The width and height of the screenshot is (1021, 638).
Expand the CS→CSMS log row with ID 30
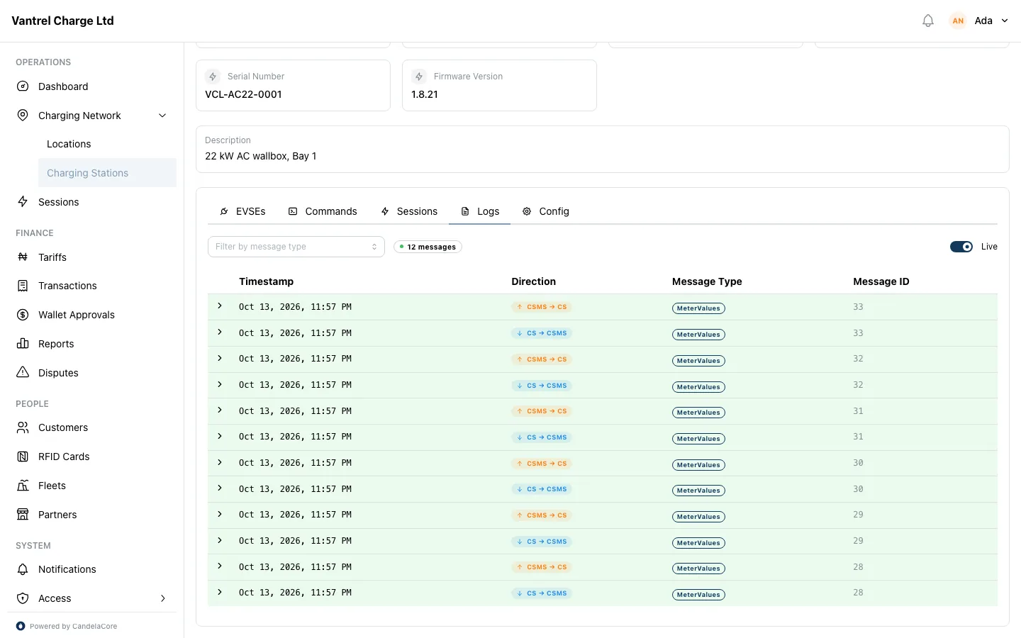tap(220, 488)
